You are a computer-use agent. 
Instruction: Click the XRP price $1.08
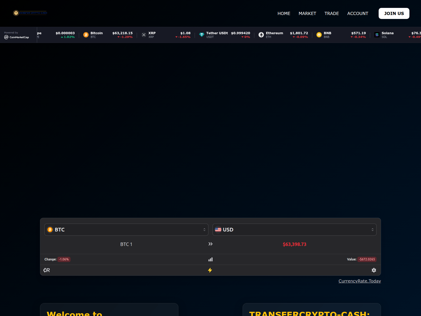click(185, 33)
